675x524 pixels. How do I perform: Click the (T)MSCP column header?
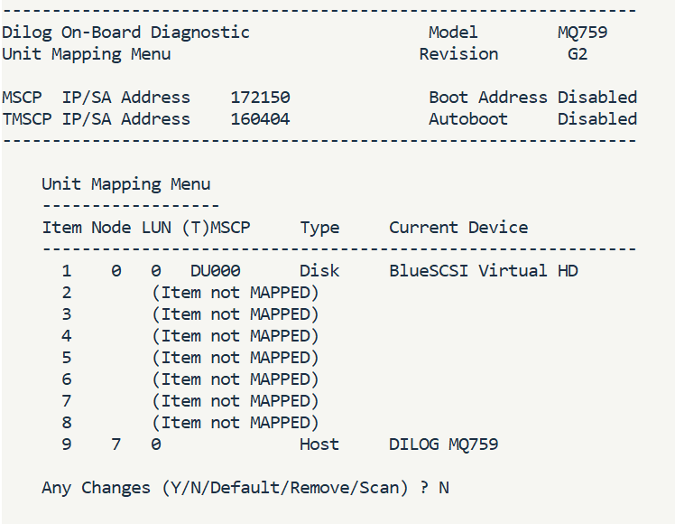click(x=215, y=228)
